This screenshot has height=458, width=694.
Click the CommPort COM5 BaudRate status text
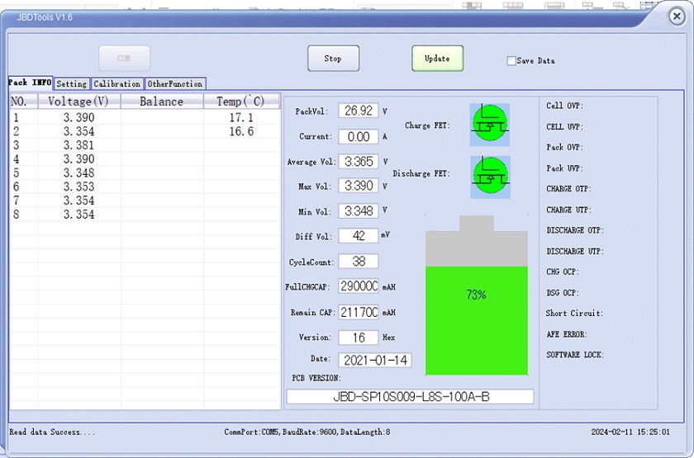[x=307, y=432]
